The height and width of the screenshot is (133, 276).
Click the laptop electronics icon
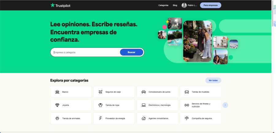point(144,105)
